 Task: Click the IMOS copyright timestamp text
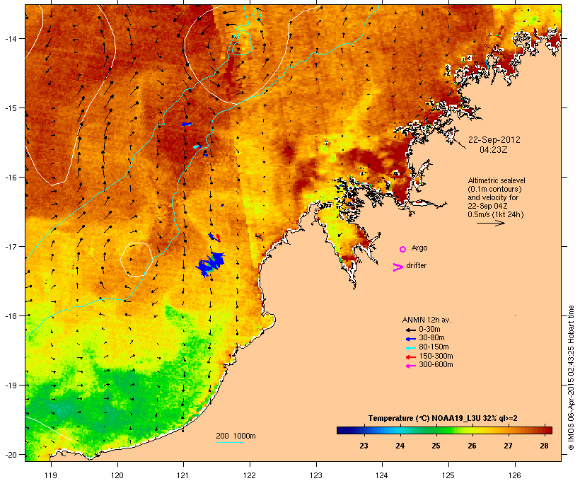571,378
